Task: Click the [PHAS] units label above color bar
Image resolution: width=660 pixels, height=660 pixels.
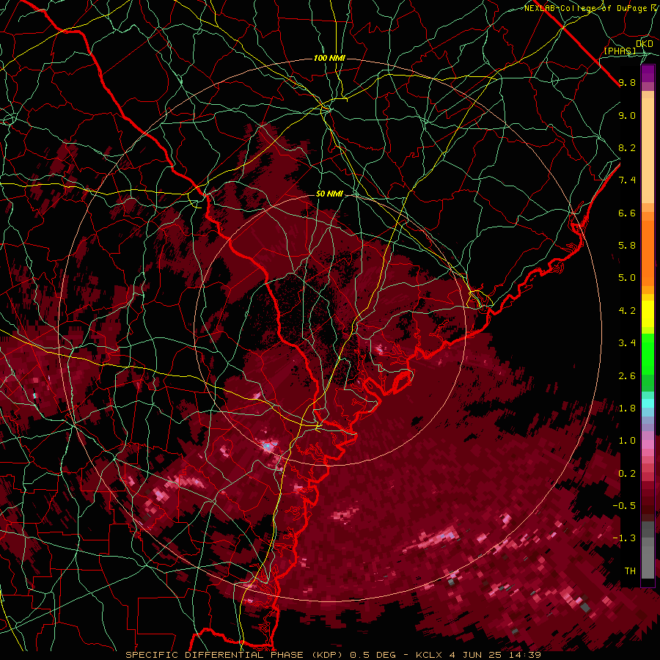Action: pos(620,51)
